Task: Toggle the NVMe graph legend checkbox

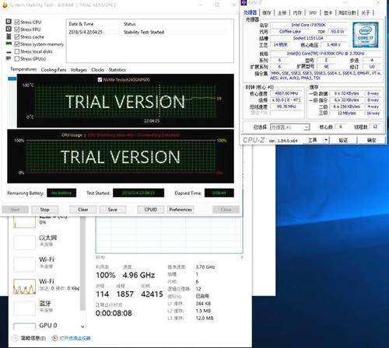Action: [x=100, y=80]
